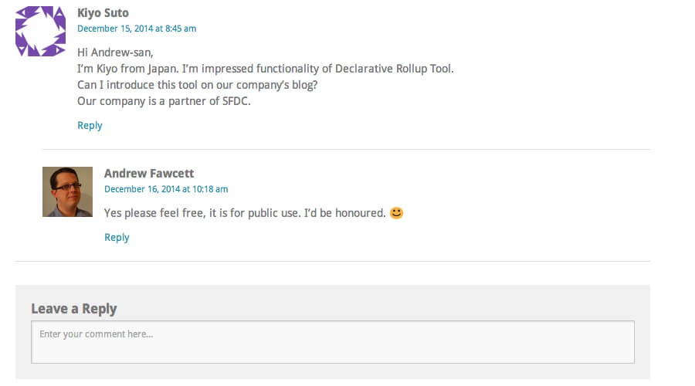
Task: Click the Andrew Fawcett author name
Action: [149, 173]
